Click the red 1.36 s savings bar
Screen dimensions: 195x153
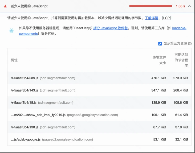click(151, 6)
